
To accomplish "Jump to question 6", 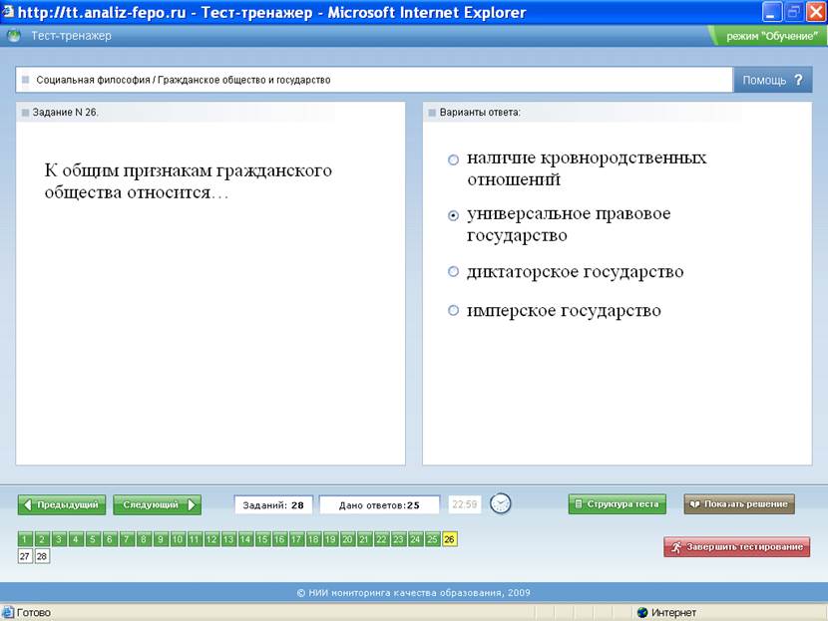I will (x=110, y=539).
